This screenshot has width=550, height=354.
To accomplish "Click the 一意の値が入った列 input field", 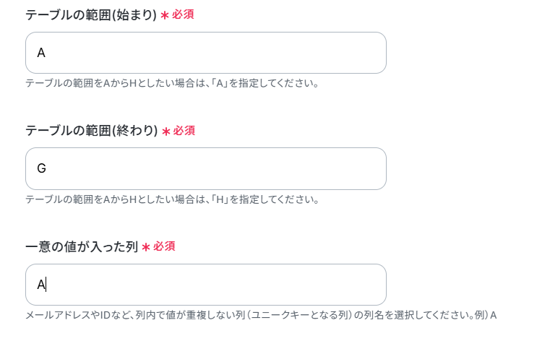I will 206,285.
